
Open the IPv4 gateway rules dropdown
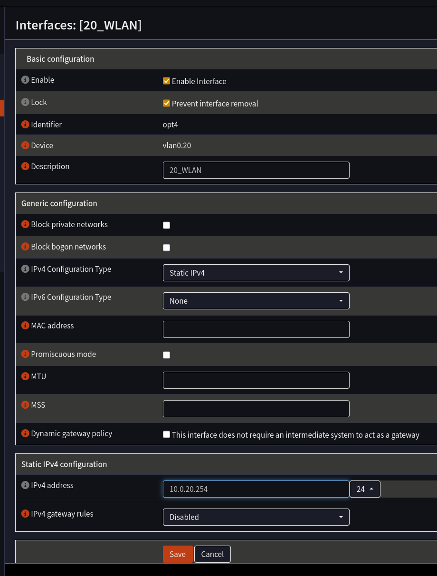pos(256,517)
